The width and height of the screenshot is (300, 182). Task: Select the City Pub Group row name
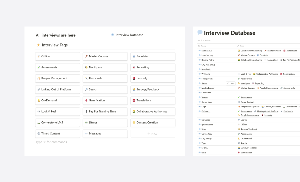(x=208, y=64)
